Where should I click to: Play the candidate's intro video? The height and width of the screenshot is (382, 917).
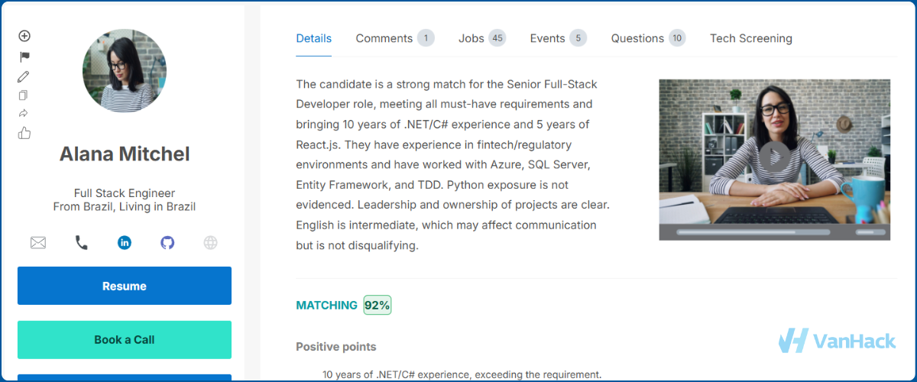pyautogui.click(x=774, y=157)
